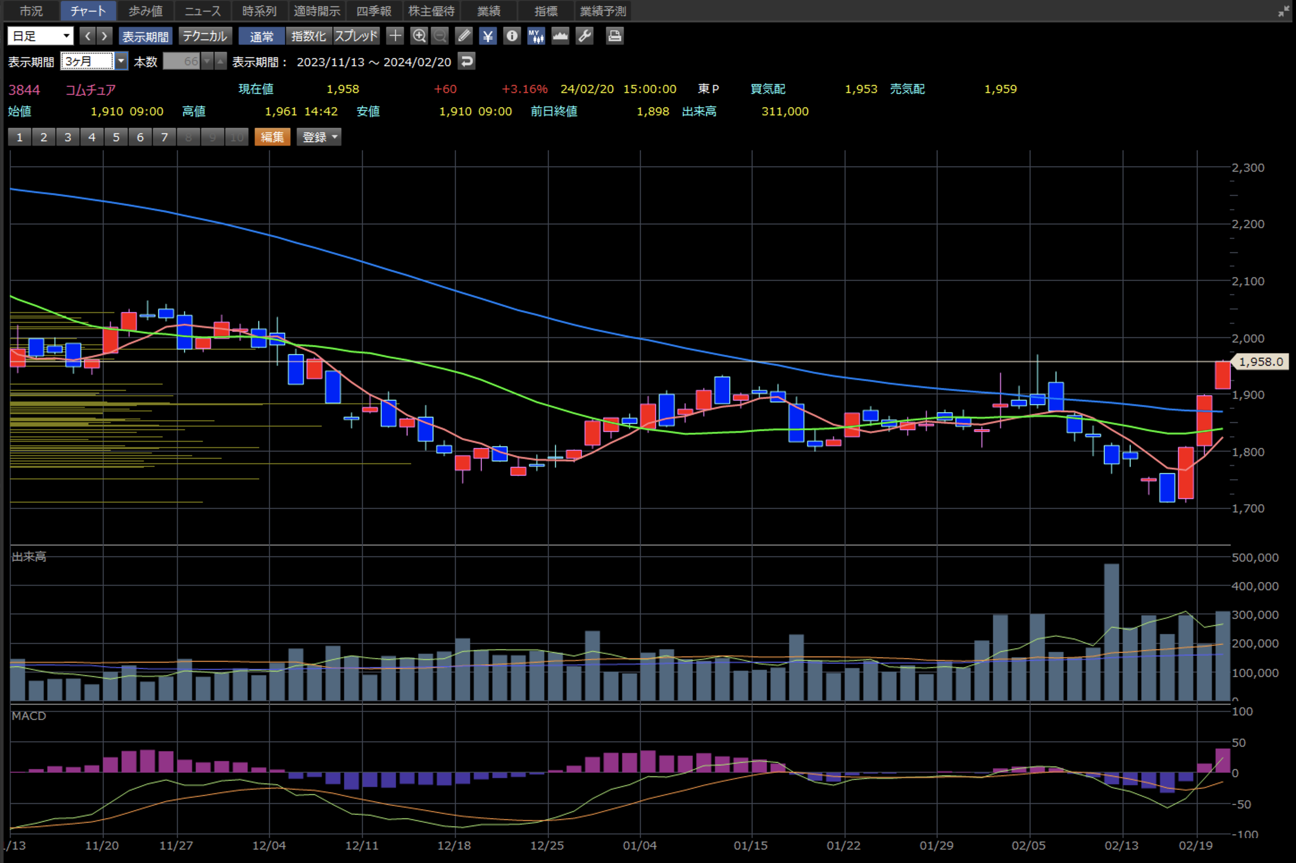Zoom in the chart with magnifier
The height and width of the screenshot is (863, 1296).
click(x=419, y=36)
